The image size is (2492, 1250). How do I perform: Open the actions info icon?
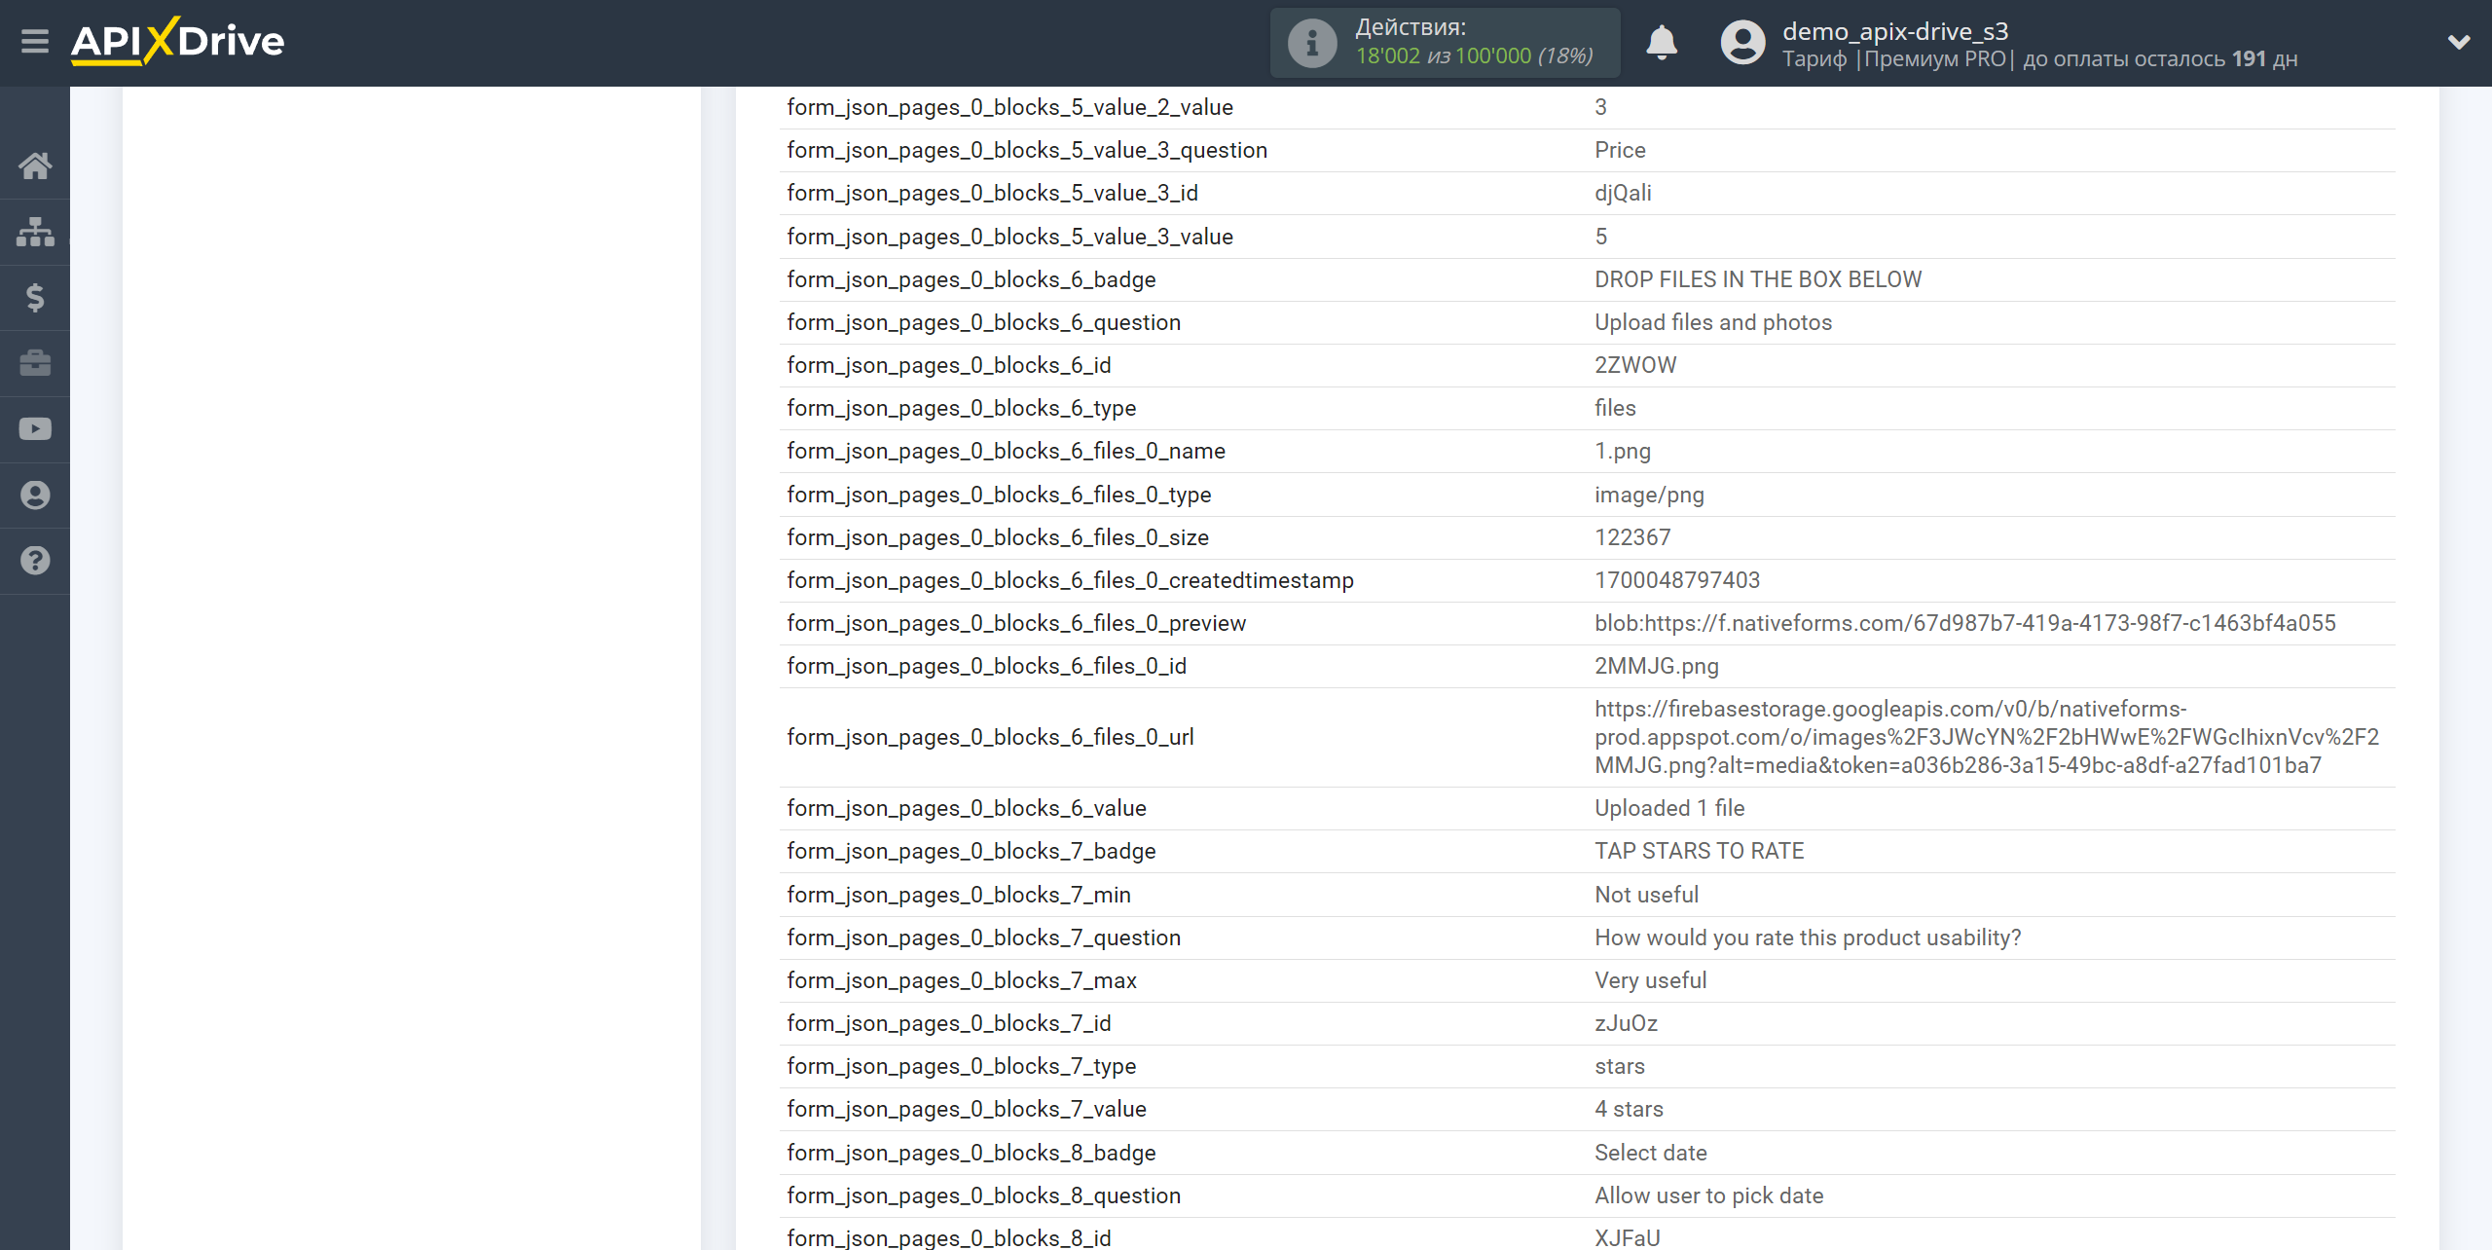point(1311,43)
